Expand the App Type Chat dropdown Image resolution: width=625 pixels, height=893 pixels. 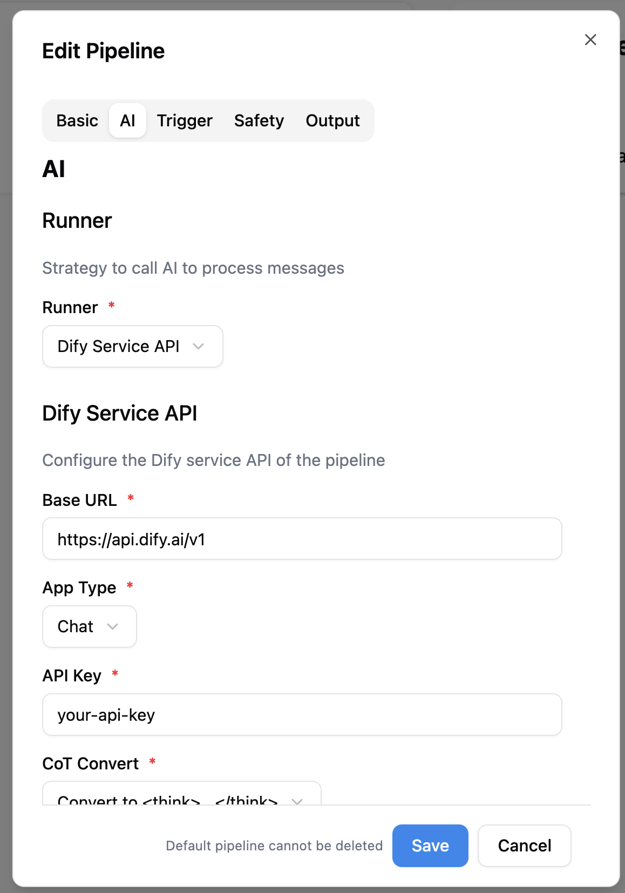[x=90, y=626]
